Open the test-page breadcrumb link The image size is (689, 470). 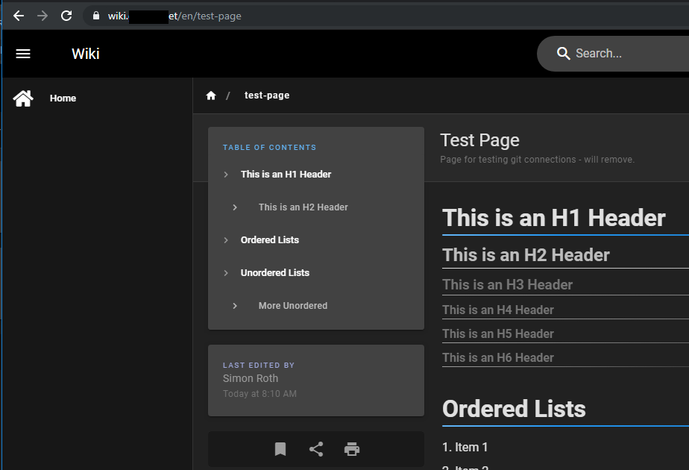pyautogui.click(x=266, y=95)
